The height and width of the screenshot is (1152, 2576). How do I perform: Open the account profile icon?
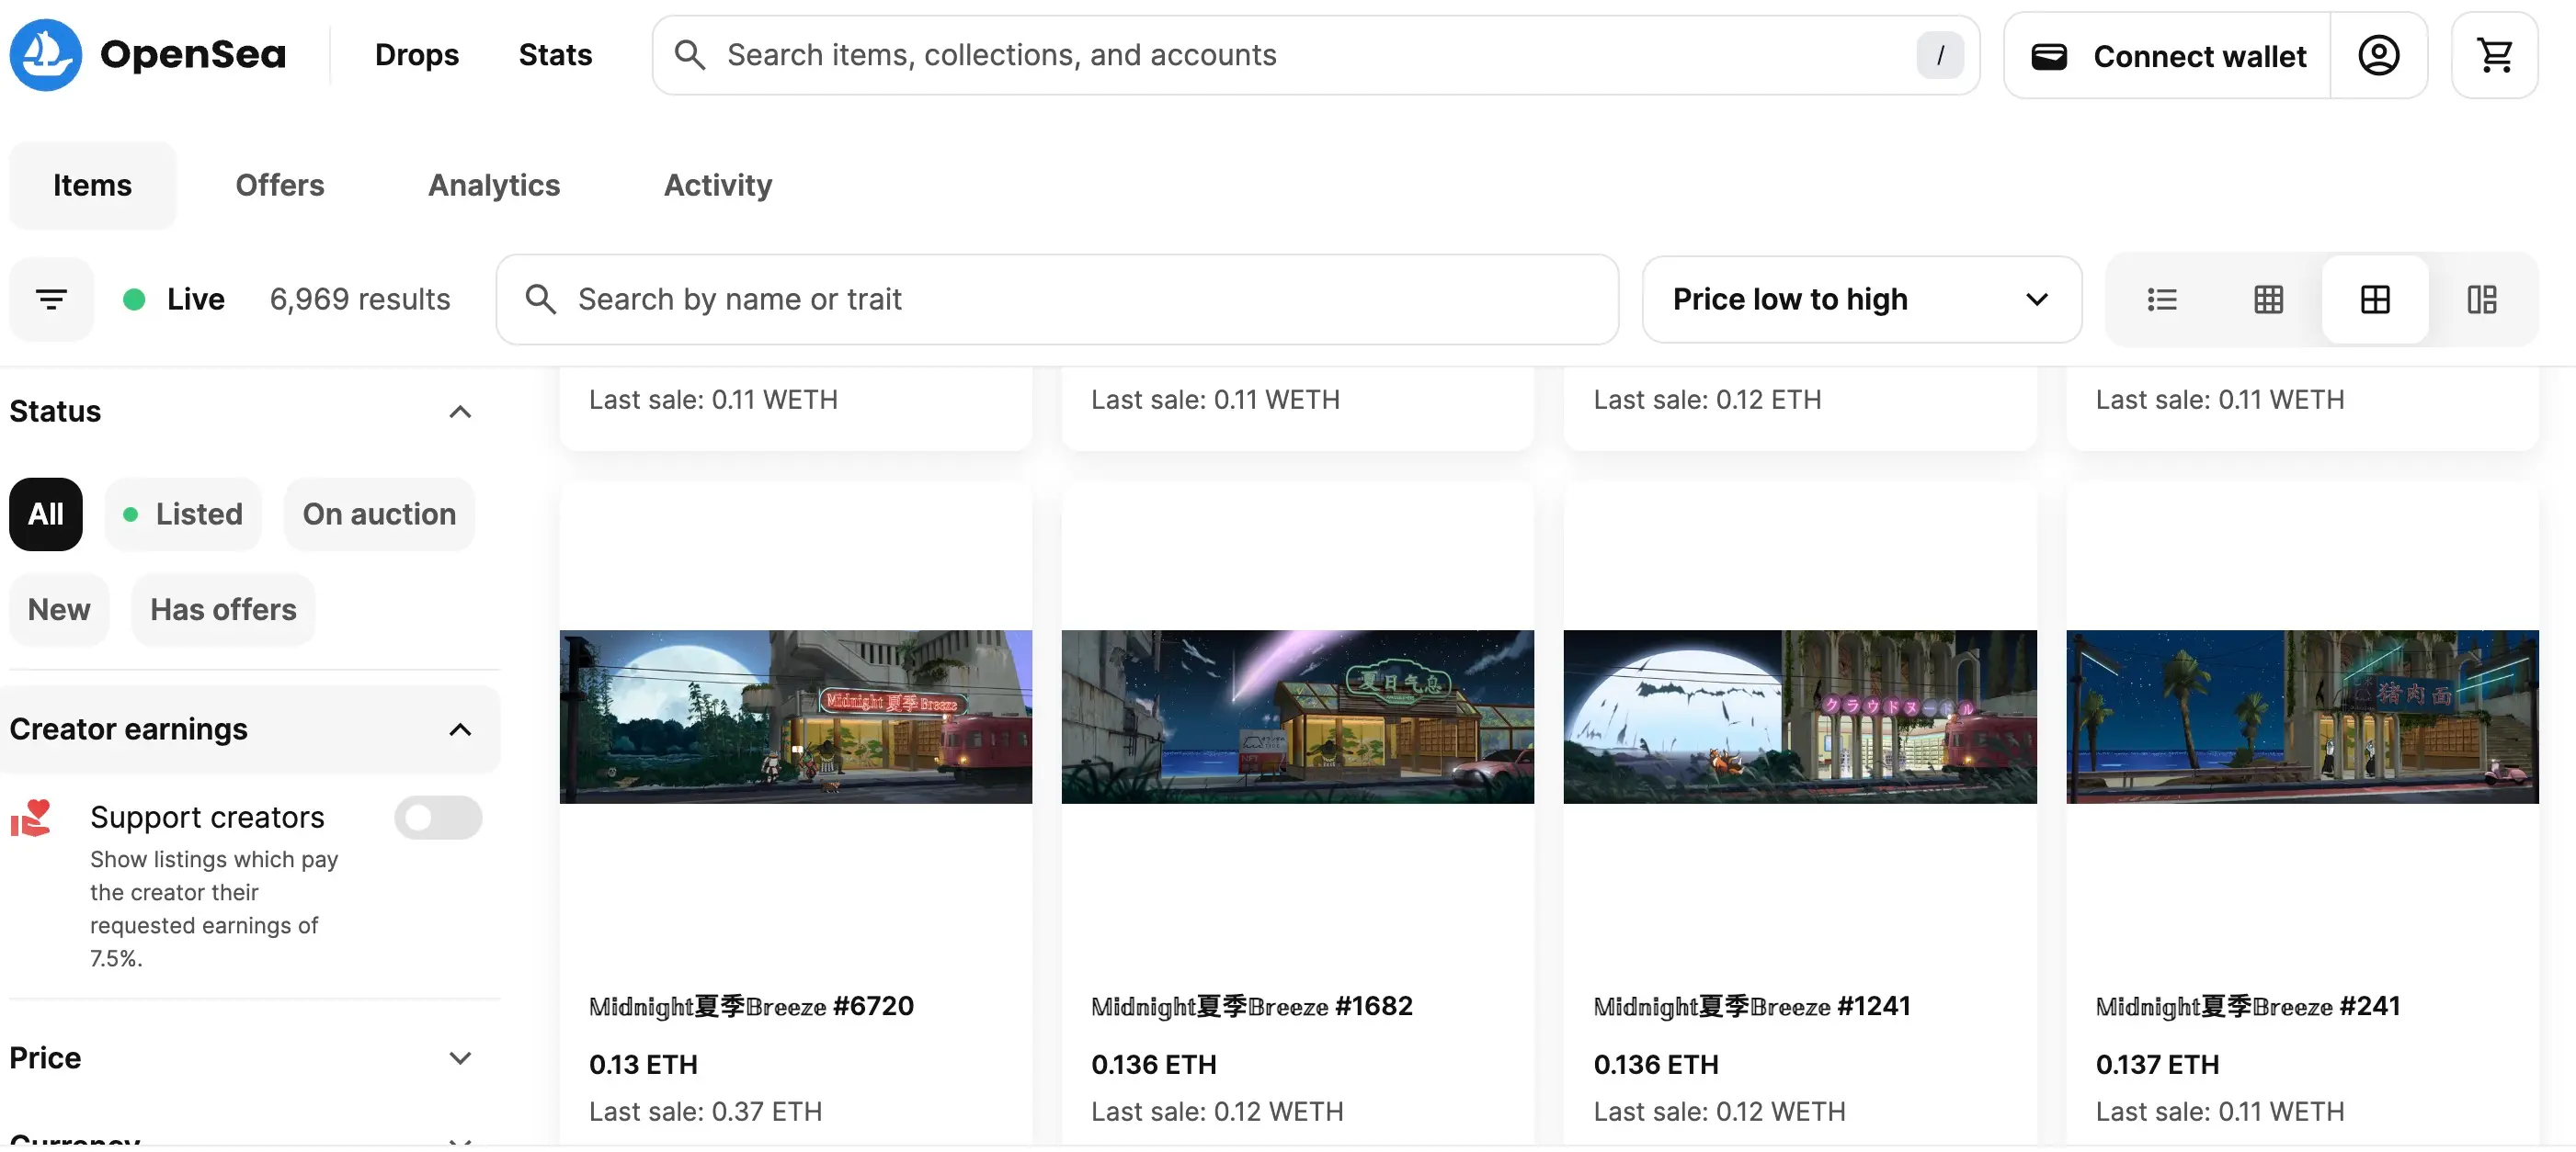[x=2378, y=55]
